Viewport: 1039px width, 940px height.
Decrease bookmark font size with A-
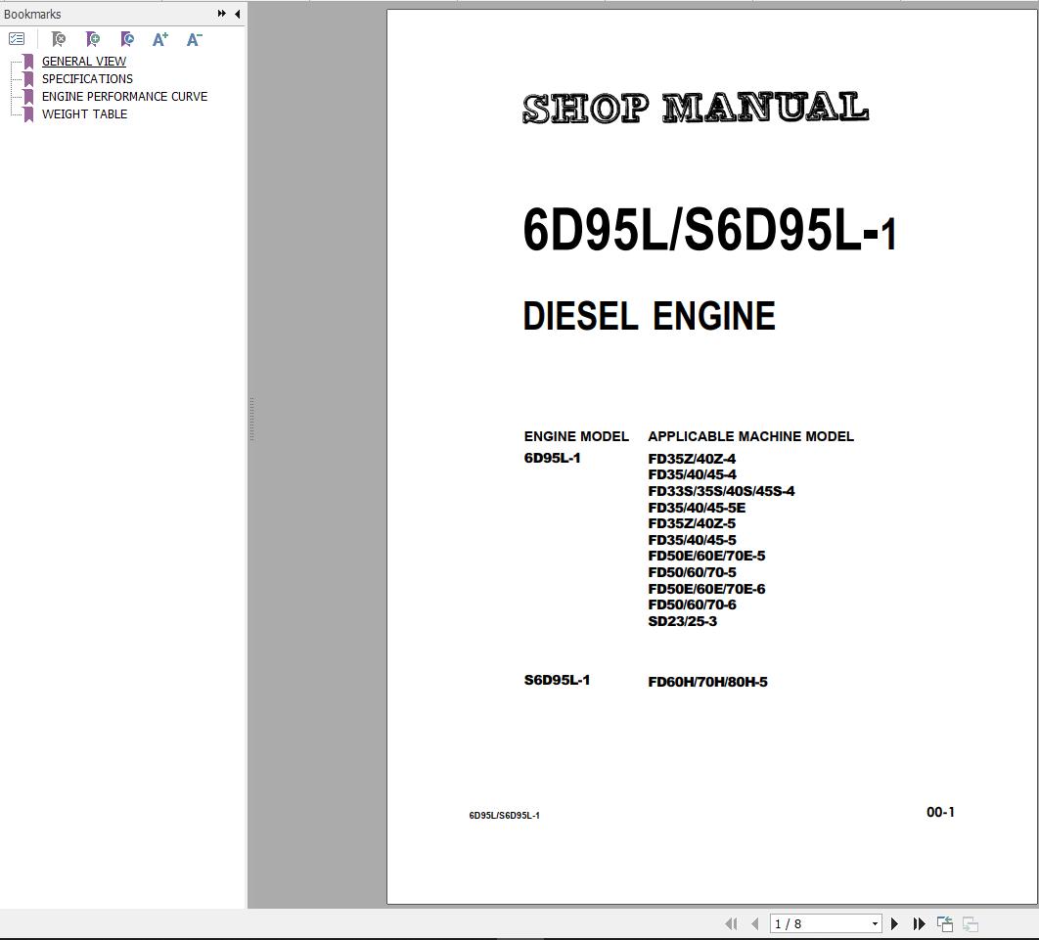[x=194, y=39]
